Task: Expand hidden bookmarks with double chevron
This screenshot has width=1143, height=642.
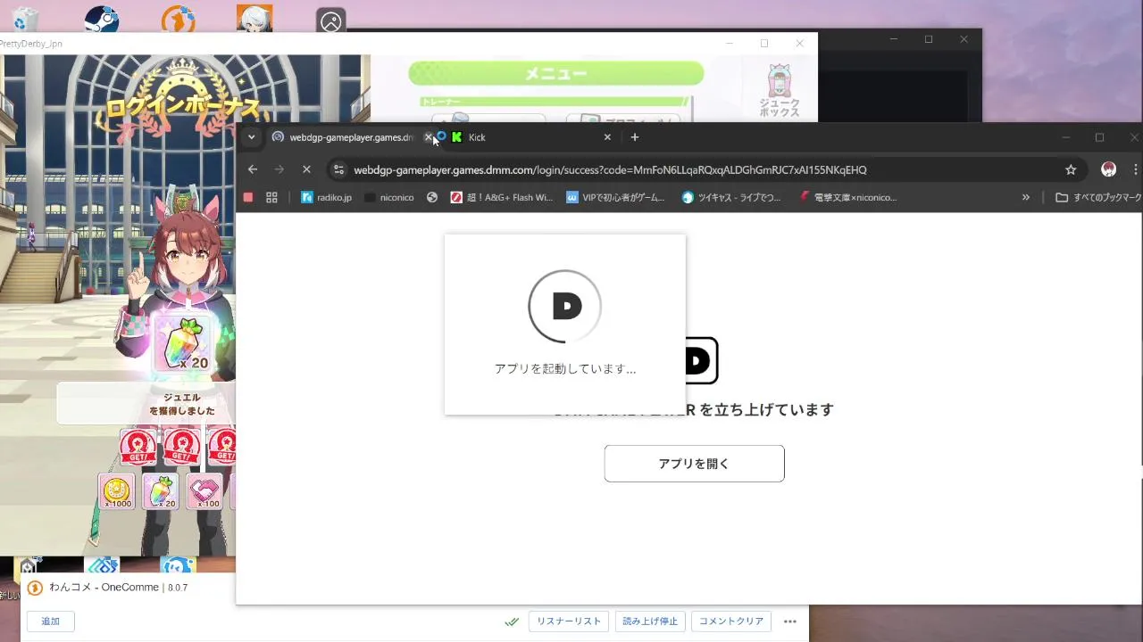Action: tap(1026, 197)
